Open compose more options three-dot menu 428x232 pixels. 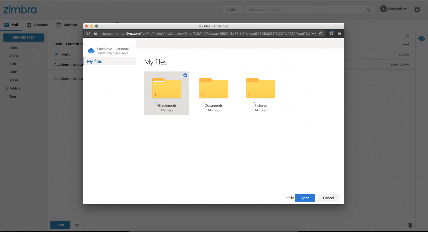point(406,44)
